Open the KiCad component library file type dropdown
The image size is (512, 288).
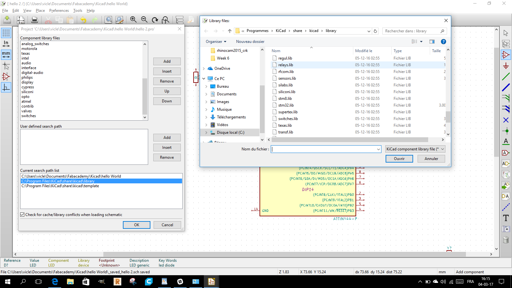point(415,149)
